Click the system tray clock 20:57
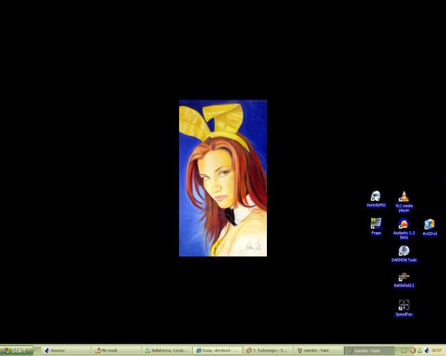Viewport: 446px width, 356px height. [x=437, y=350]
